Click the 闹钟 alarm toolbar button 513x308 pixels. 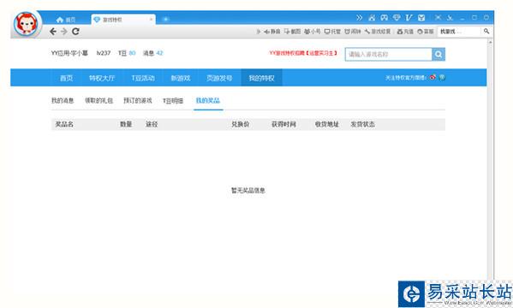353,32
